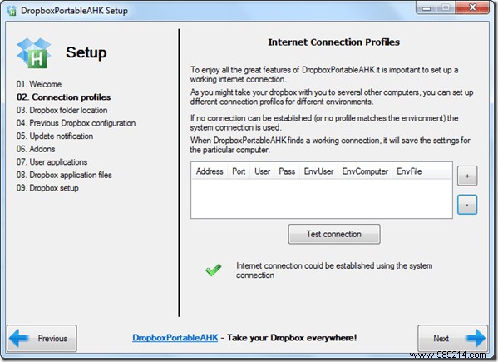Click the Pass column header
The height and width of the screenshot is (362, 498).
pyautogui.click(x=287, y=171)
